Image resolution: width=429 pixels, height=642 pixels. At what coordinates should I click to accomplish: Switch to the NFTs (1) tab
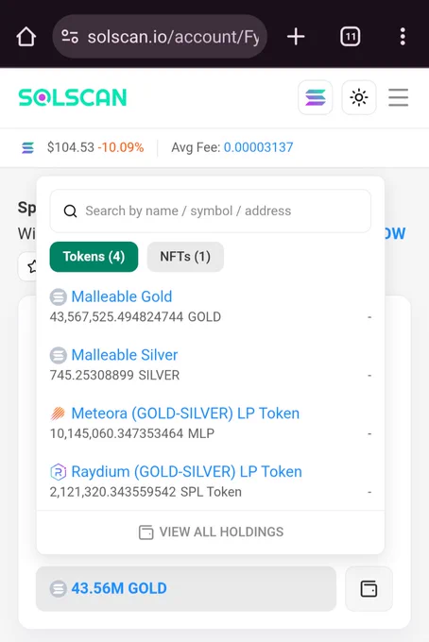click(185, 257)
